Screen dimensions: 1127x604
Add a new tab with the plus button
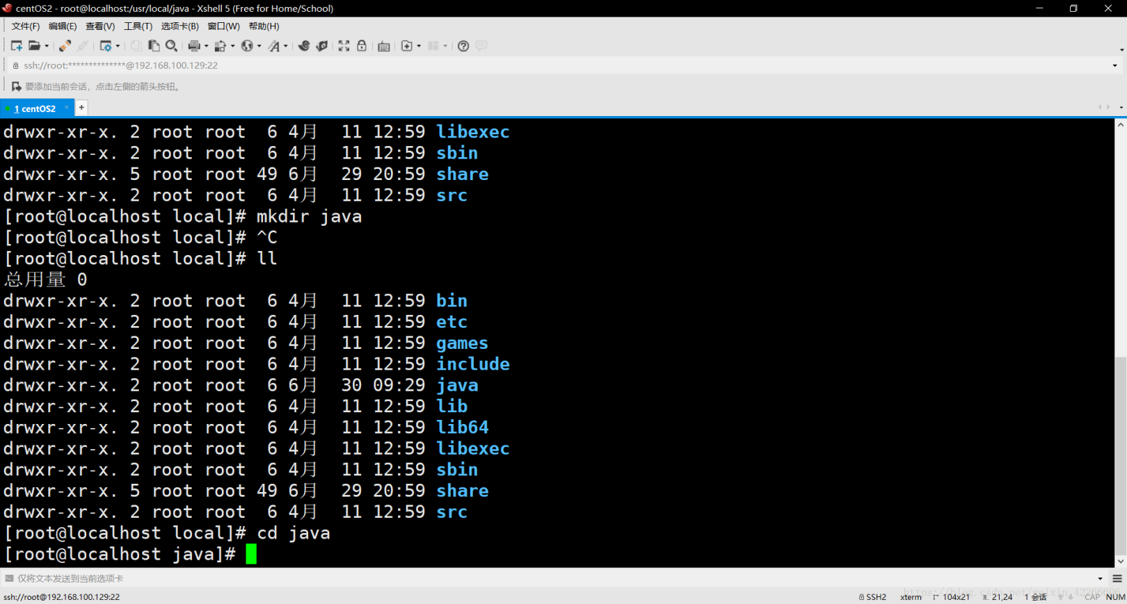tap(81, 108)
